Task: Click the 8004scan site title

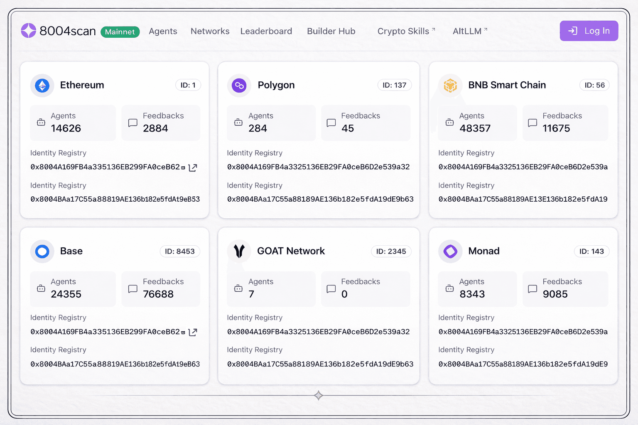Action: (68, 31)
